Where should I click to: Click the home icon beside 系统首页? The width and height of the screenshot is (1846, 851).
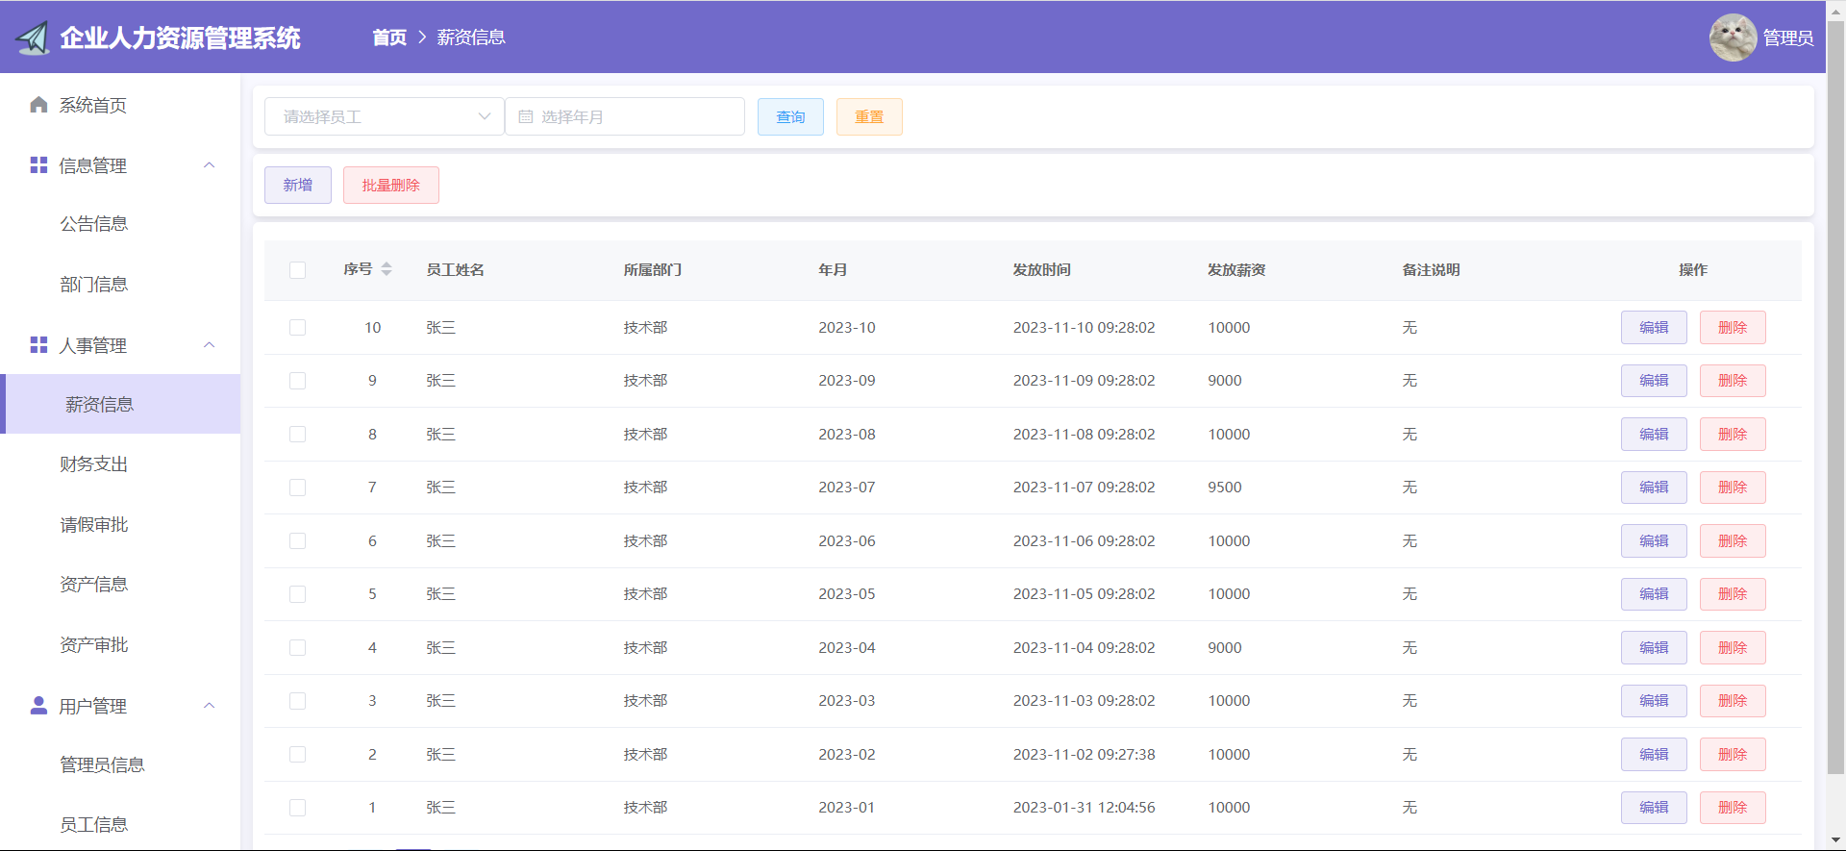point(38,105)
